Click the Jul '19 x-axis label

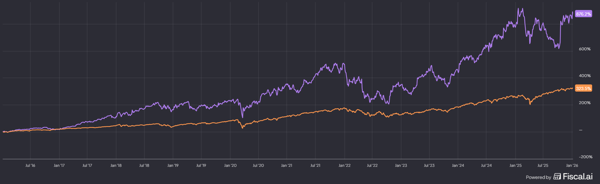(201, 166)
